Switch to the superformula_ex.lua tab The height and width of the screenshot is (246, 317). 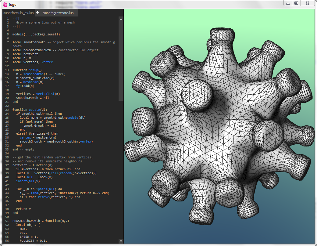click(x=18, y=13)
